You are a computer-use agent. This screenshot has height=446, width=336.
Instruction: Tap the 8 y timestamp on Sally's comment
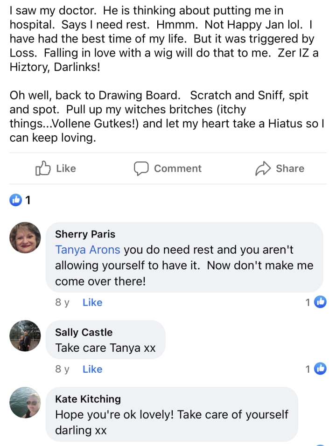coord(62,369)
